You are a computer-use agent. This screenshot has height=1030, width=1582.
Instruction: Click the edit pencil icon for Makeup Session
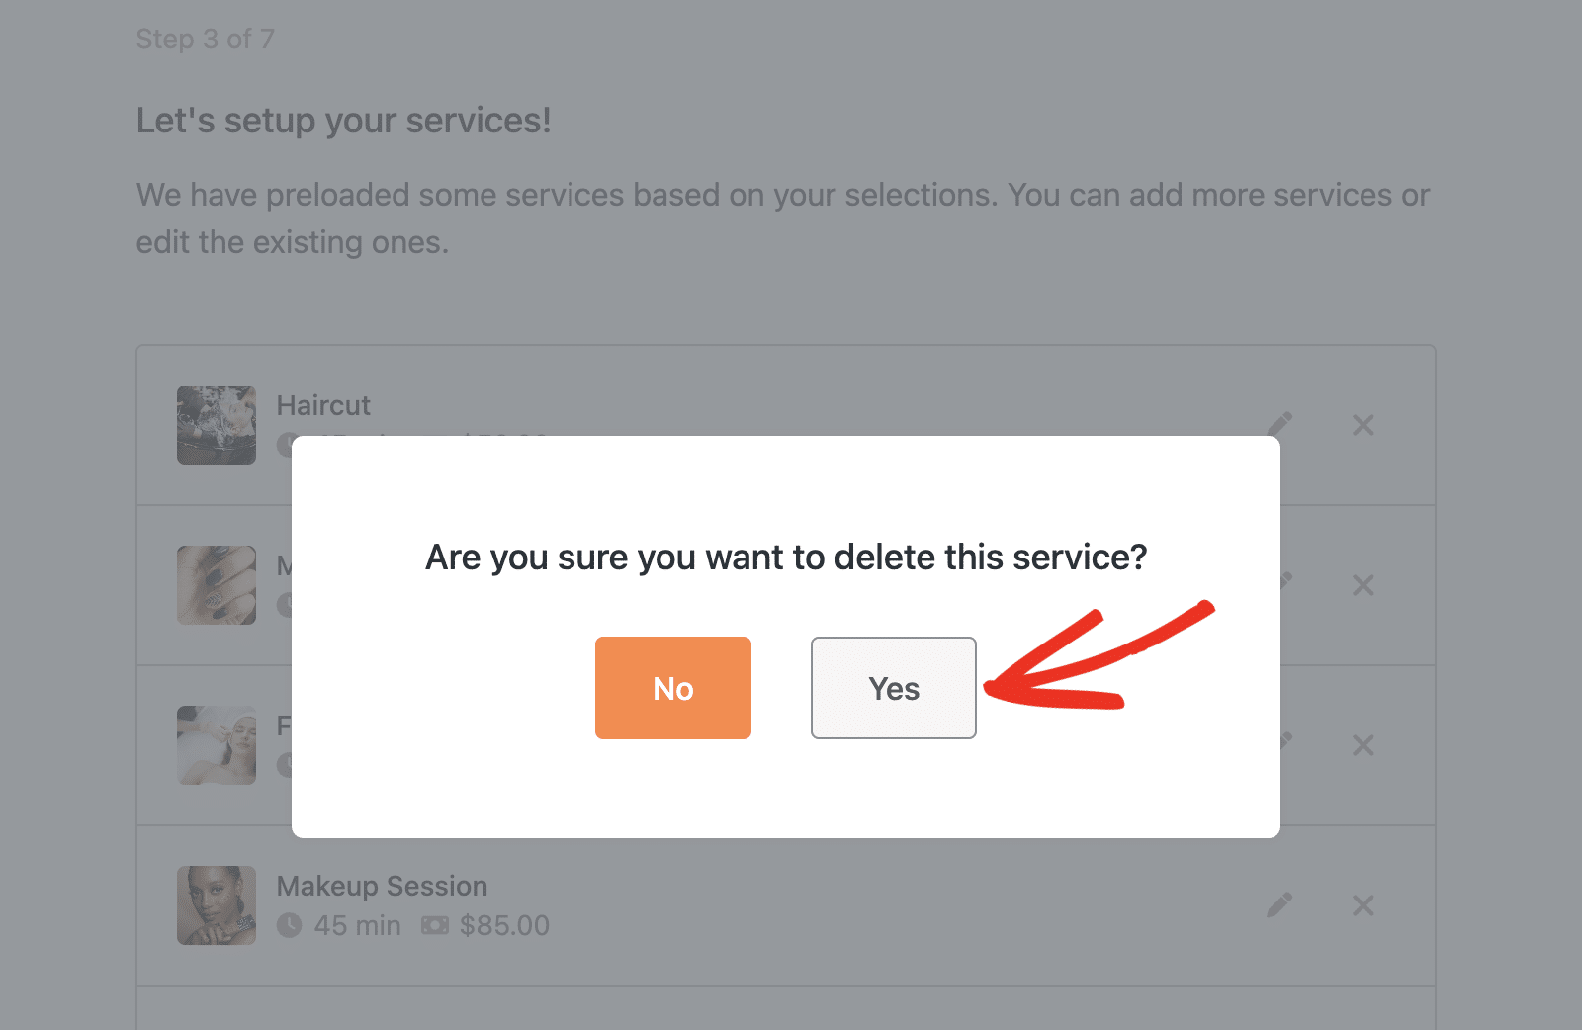[x=1279, y=902]
